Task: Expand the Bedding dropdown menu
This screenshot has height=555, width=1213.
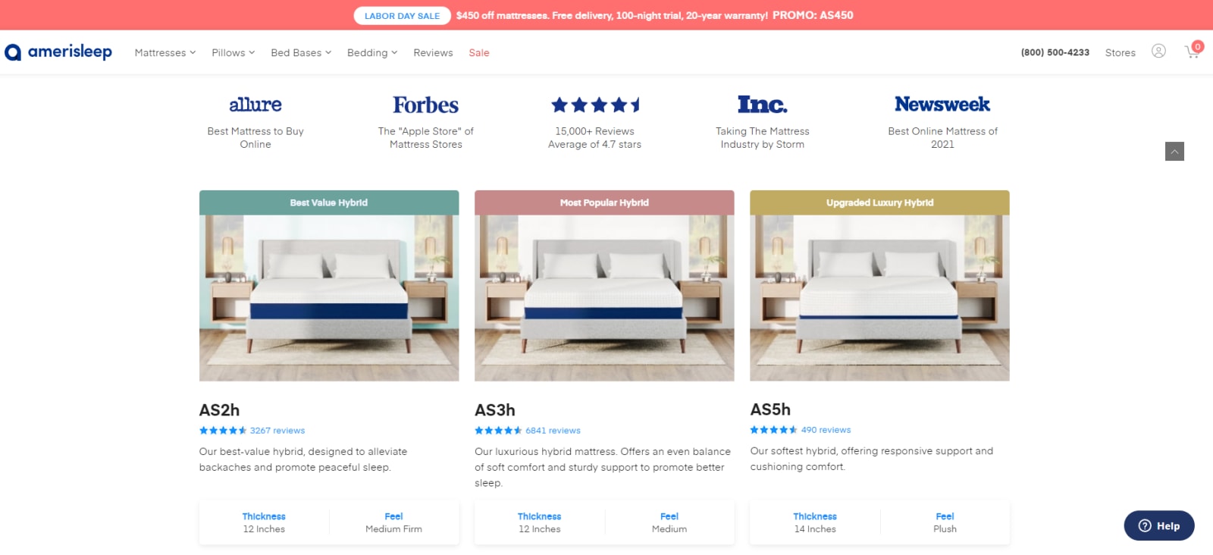Action: tap(372, 52)
